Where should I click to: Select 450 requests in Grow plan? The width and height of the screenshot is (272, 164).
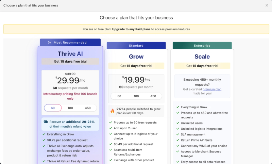[x=153, y=96]
